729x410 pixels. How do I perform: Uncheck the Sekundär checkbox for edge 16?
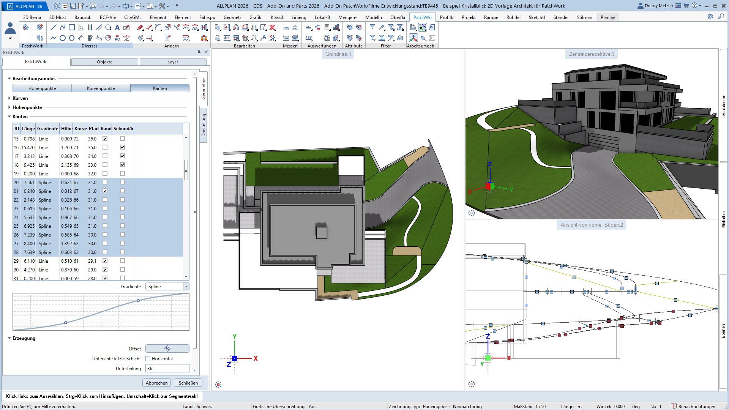[122, 147]
